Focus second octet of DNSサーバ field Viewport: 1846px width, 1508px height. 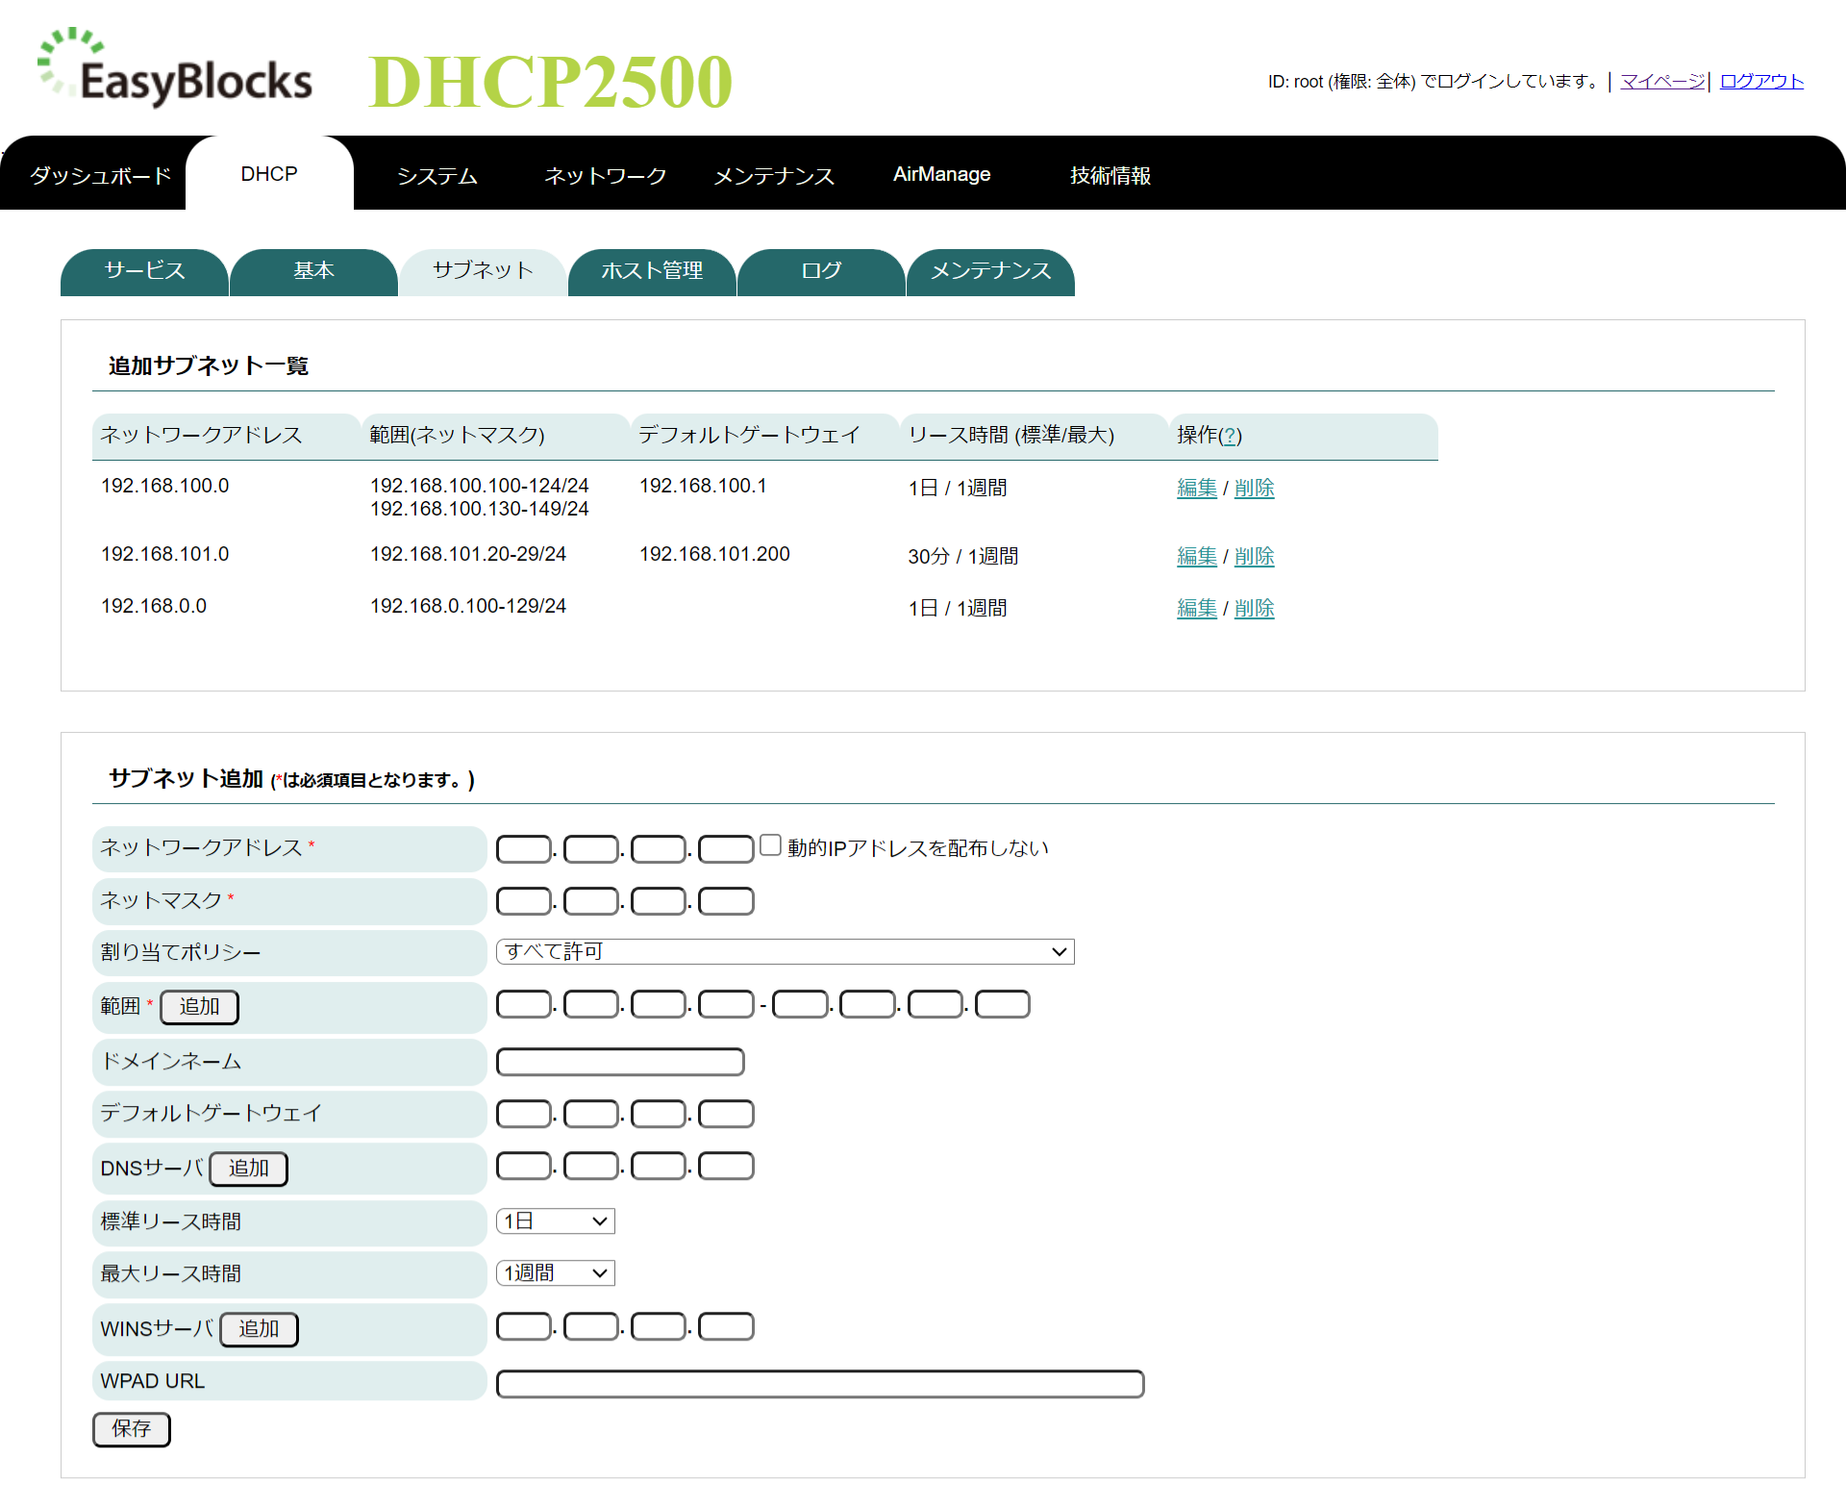tap(591, 1166)
